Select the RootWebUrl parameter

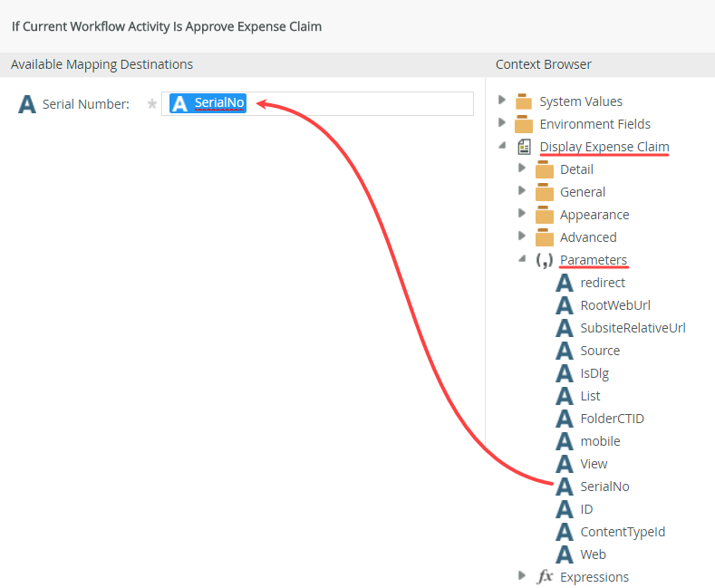pos(615,305)
